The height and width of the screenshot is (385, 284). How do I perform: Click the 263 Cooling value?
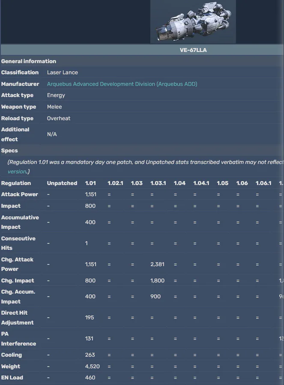(x=90, y=355)
